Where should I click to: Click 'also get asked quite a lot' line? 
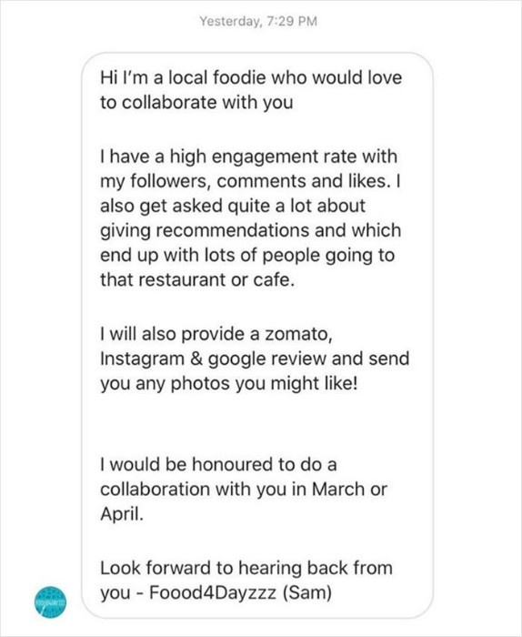(x=233, y=206)
